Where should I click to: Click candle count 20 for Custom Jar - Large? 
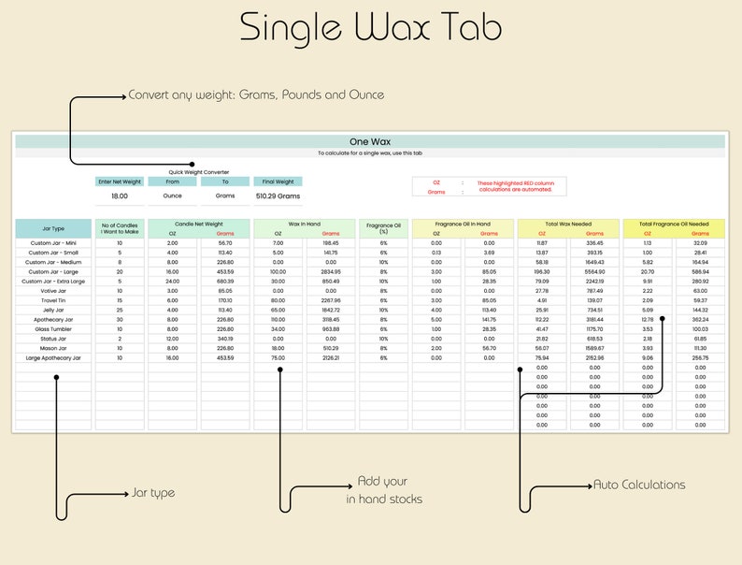tap(120, 272)
